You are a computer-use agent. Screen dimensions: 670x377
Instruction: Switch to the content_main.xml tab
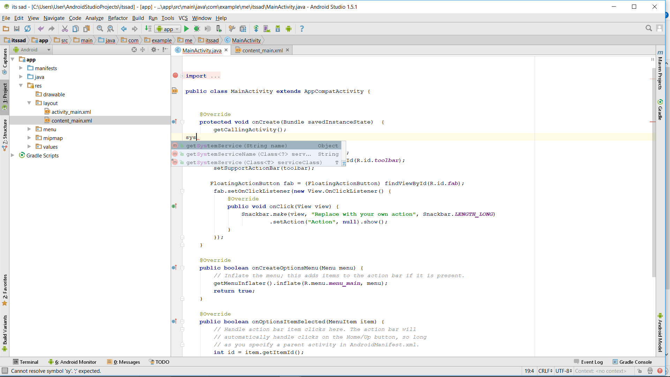point(262,50)
